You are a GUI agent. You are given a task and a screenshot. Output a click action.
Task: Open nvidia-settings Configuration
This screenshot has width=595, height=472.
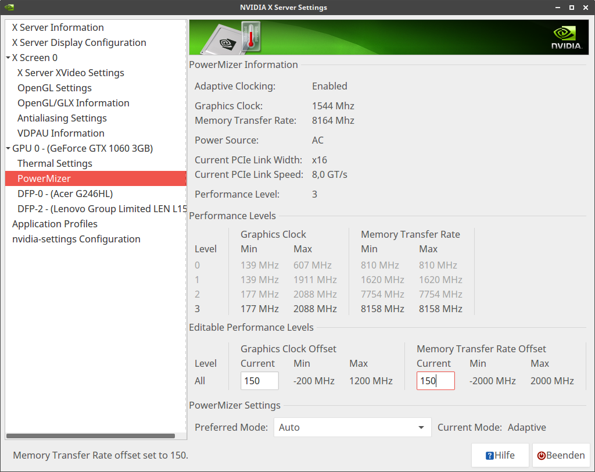pos(76,239)
